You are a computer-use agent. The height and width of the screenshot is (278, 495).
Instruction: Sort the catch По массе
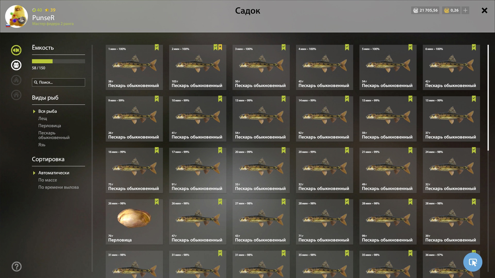48,180
